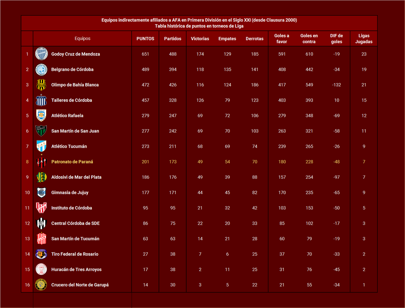Click team name Huracán de Tres Arroyos
The width and height of the screenshot is (405, 308).
(76, 270)
